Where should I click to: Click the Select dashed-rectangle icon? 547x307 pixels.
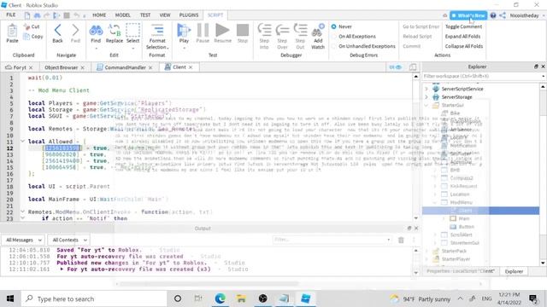(x=133, y=31)
